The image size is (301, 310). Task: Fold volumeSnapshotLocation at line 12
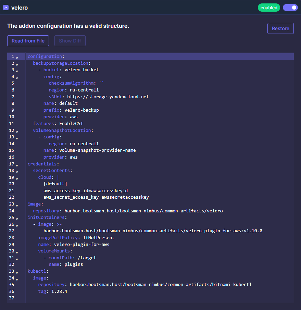click(x=17, y=131)
